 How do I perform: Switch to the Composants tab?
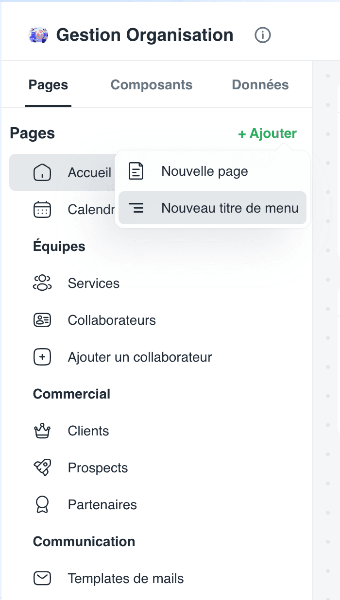coord(152,85)
